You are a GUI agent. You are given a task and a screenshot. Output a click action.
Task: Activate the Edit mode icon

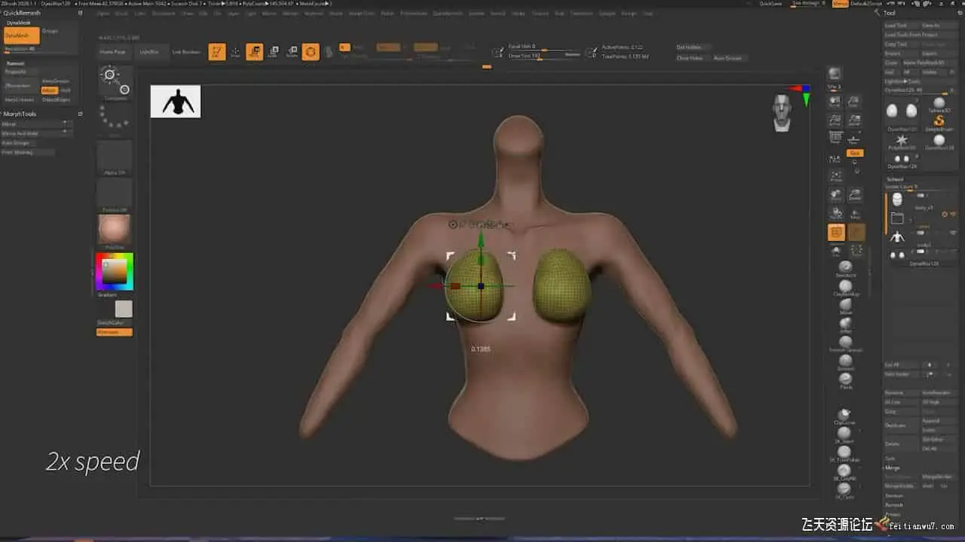tap(217, 52)
